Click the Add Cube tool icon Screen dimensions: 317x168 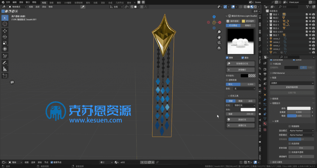[5, 76]
